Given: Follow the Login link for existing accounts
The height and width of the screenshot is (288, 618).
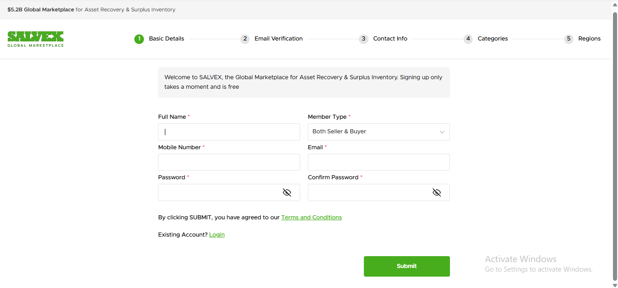Looking at the screenshot, I should click(217, 235).
